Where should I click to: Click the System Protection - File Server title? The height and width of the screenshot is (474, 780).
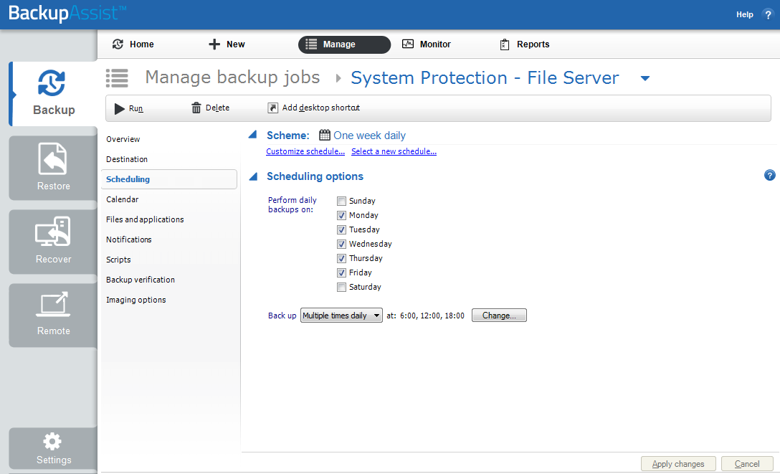[x=485, y=78]
